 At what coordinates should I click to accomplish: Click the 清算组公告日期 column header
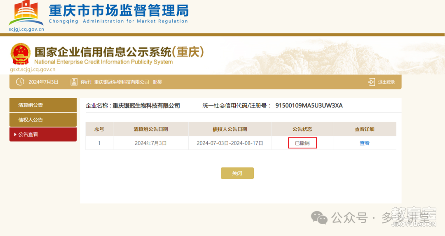(x=151, y=129)
